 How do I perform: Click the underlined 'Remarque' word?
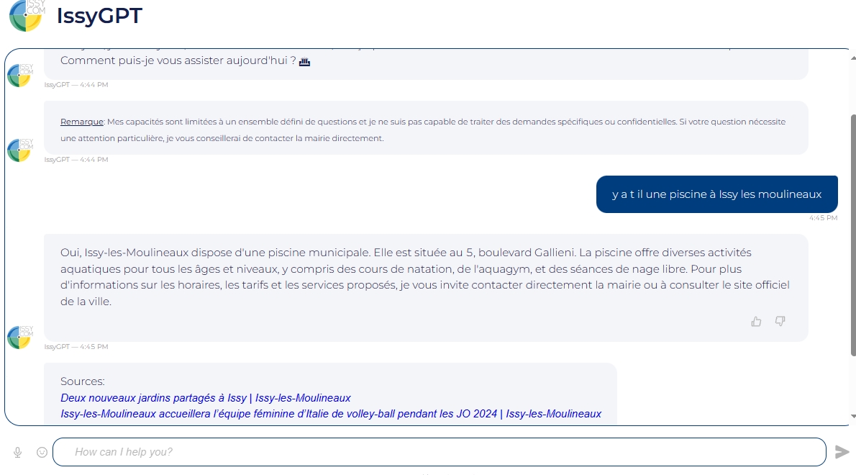pyautogui.click(x=82, y=122)
